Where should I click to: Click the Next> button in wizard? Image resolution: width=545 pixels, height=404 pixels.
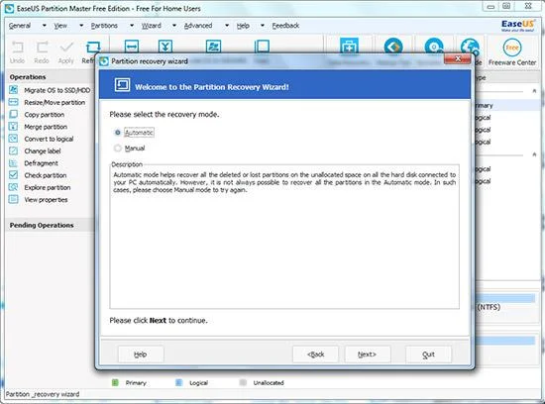pos(368,354)
